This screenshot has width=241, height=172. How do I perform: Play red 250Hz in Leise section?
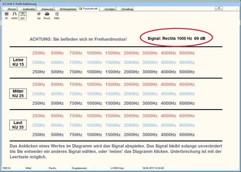pos(38,53)
